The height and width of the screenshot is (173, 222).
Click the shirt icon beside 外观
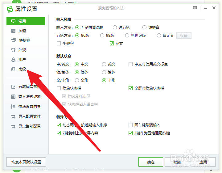13,50
